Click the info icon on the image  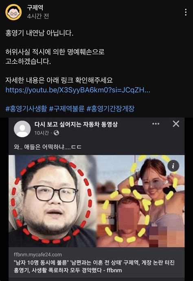[x=173, y=166]
